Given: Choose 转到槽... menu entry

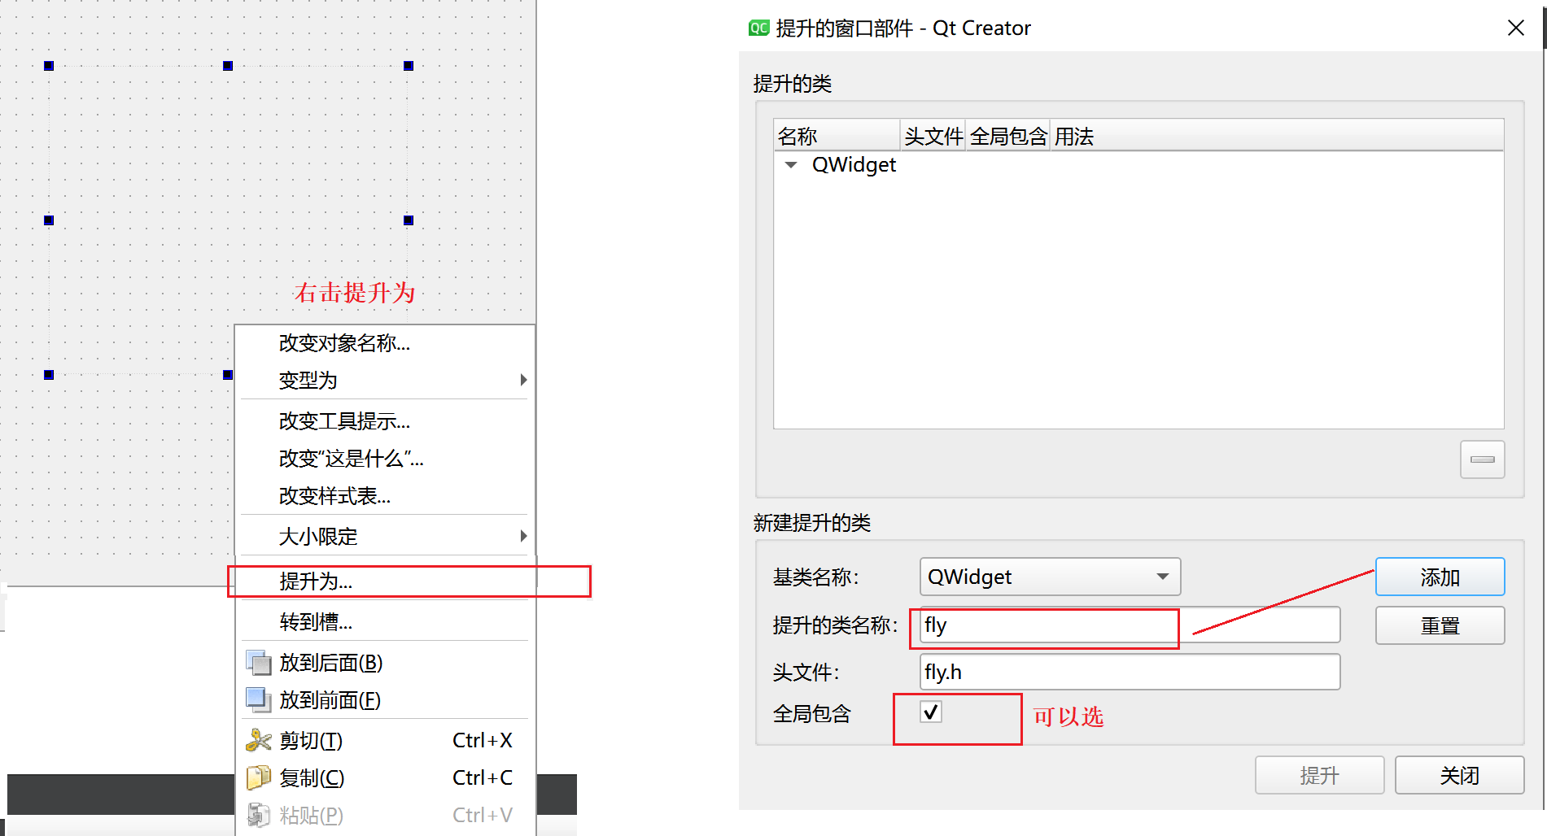Looking at the screenshot, I should (385, 621).
